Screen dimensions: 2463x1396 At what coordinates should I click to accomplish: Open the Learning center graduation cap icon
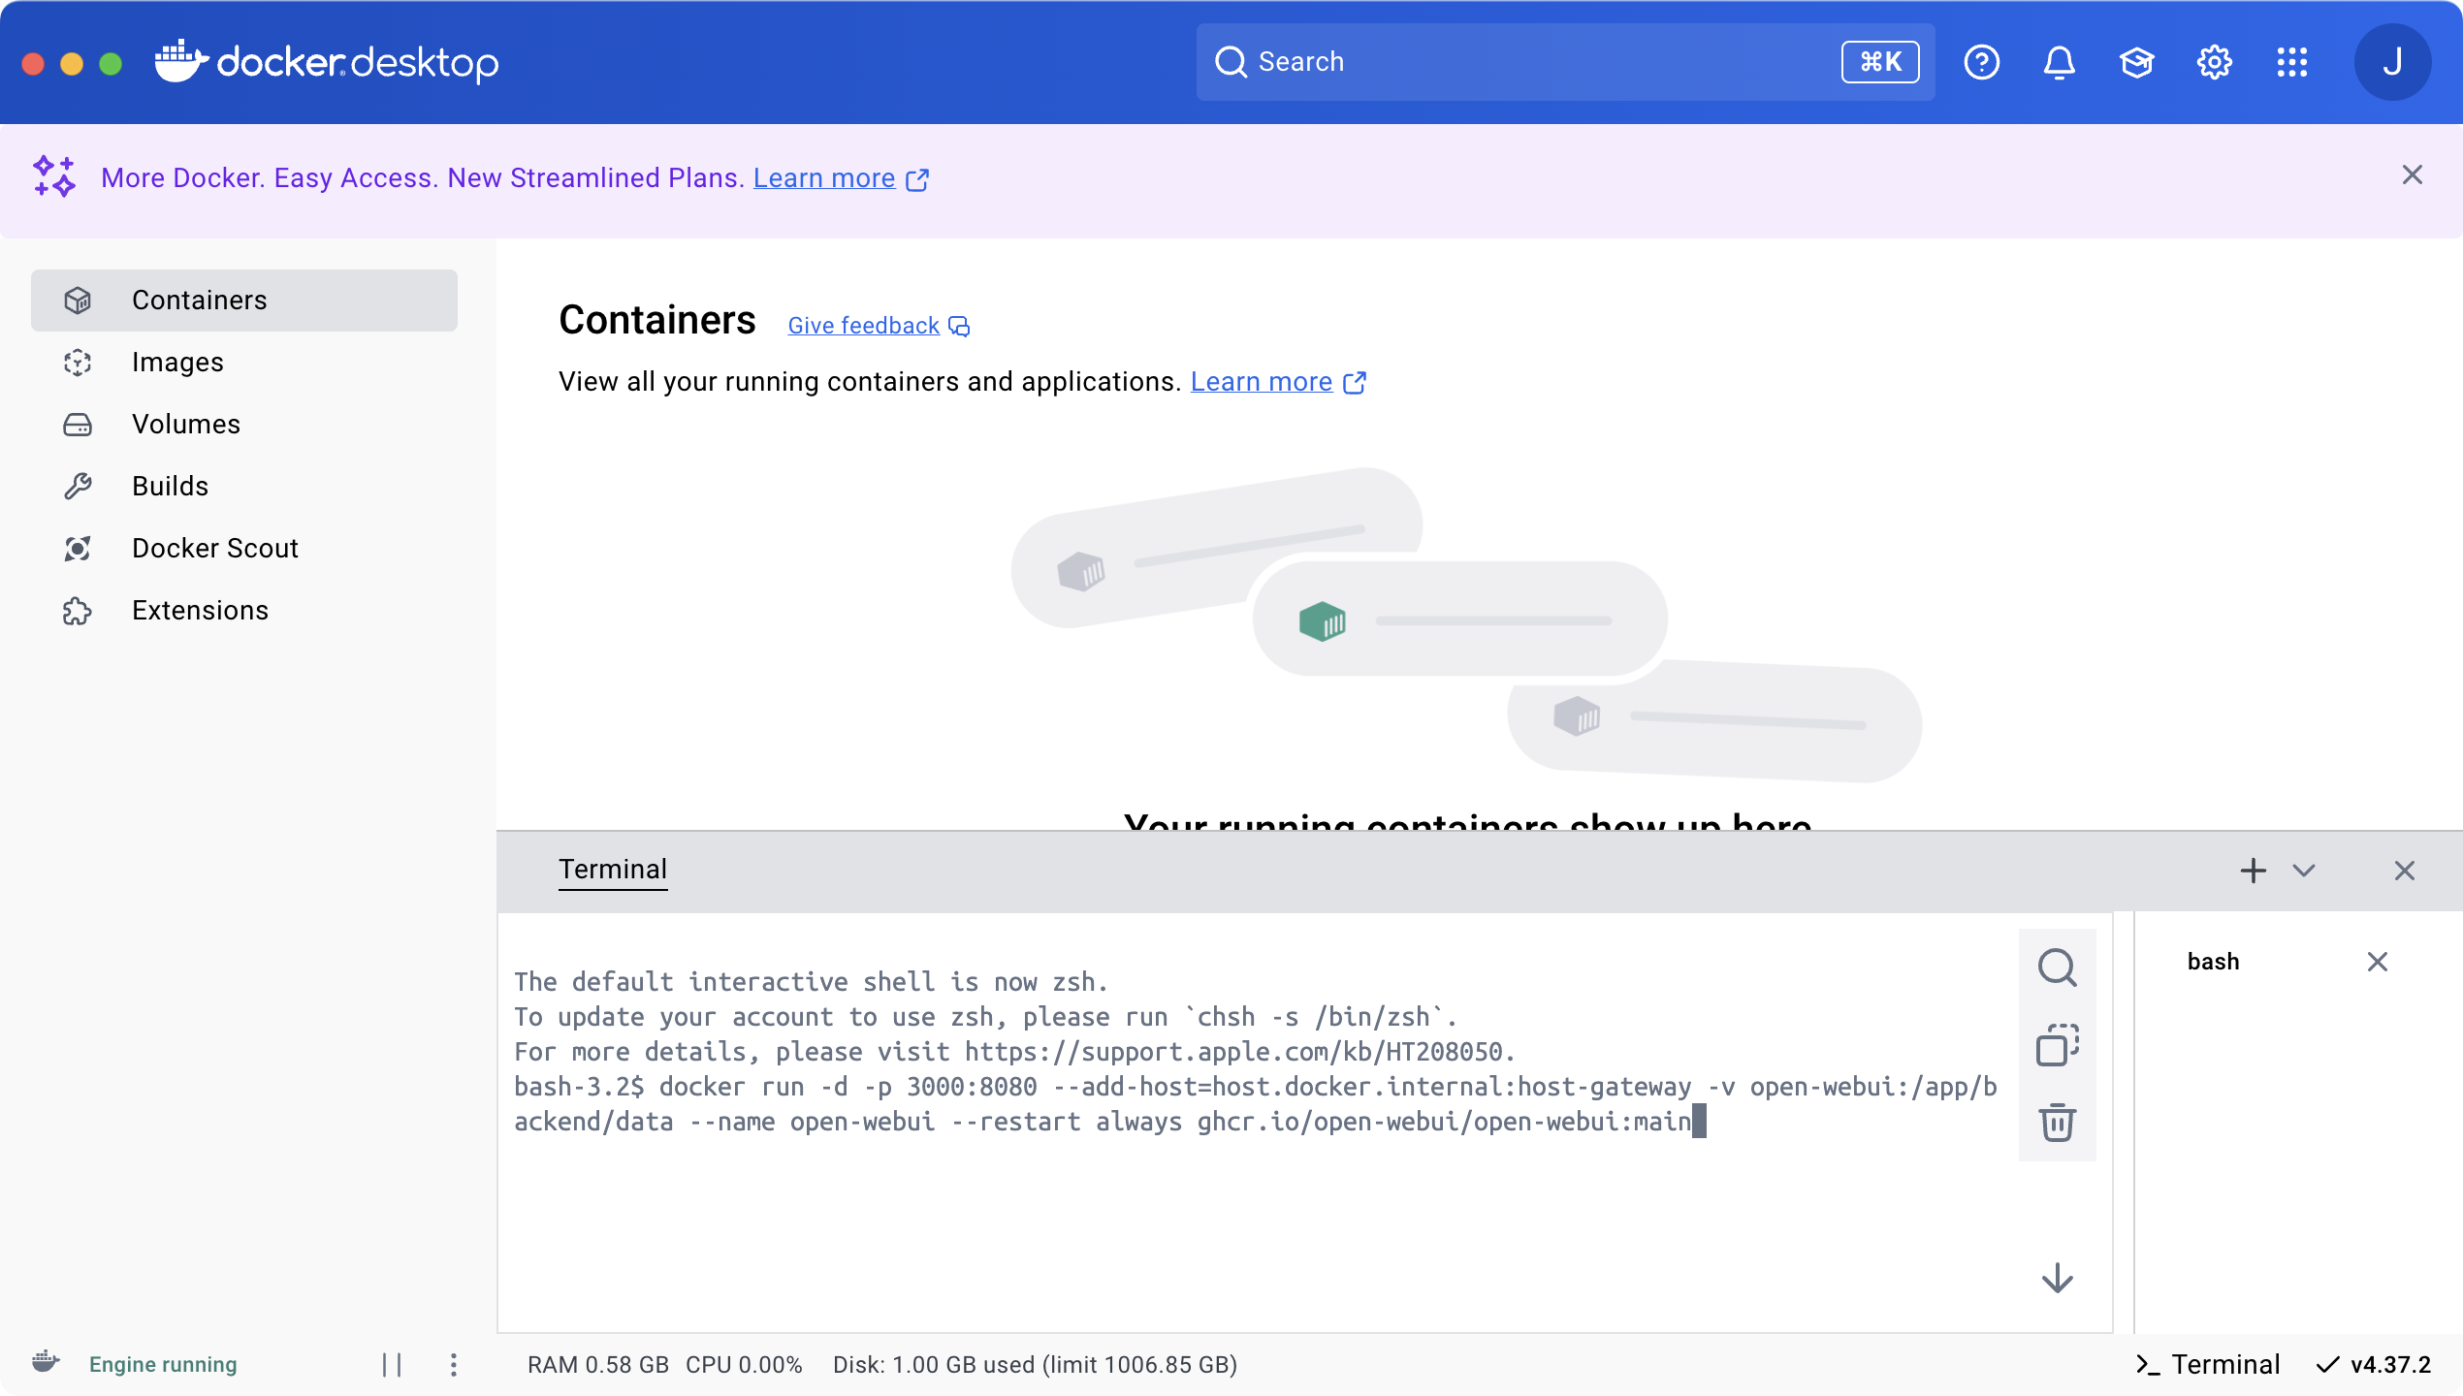tap(2136, 63)
